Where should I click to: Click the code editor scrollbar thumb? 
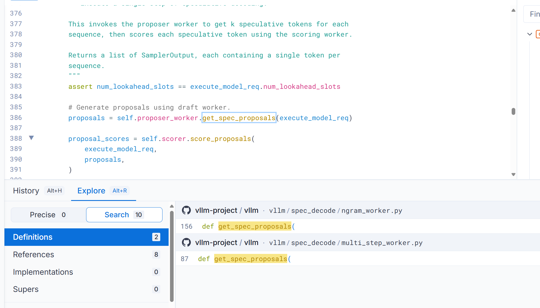[x=513, y=111]
